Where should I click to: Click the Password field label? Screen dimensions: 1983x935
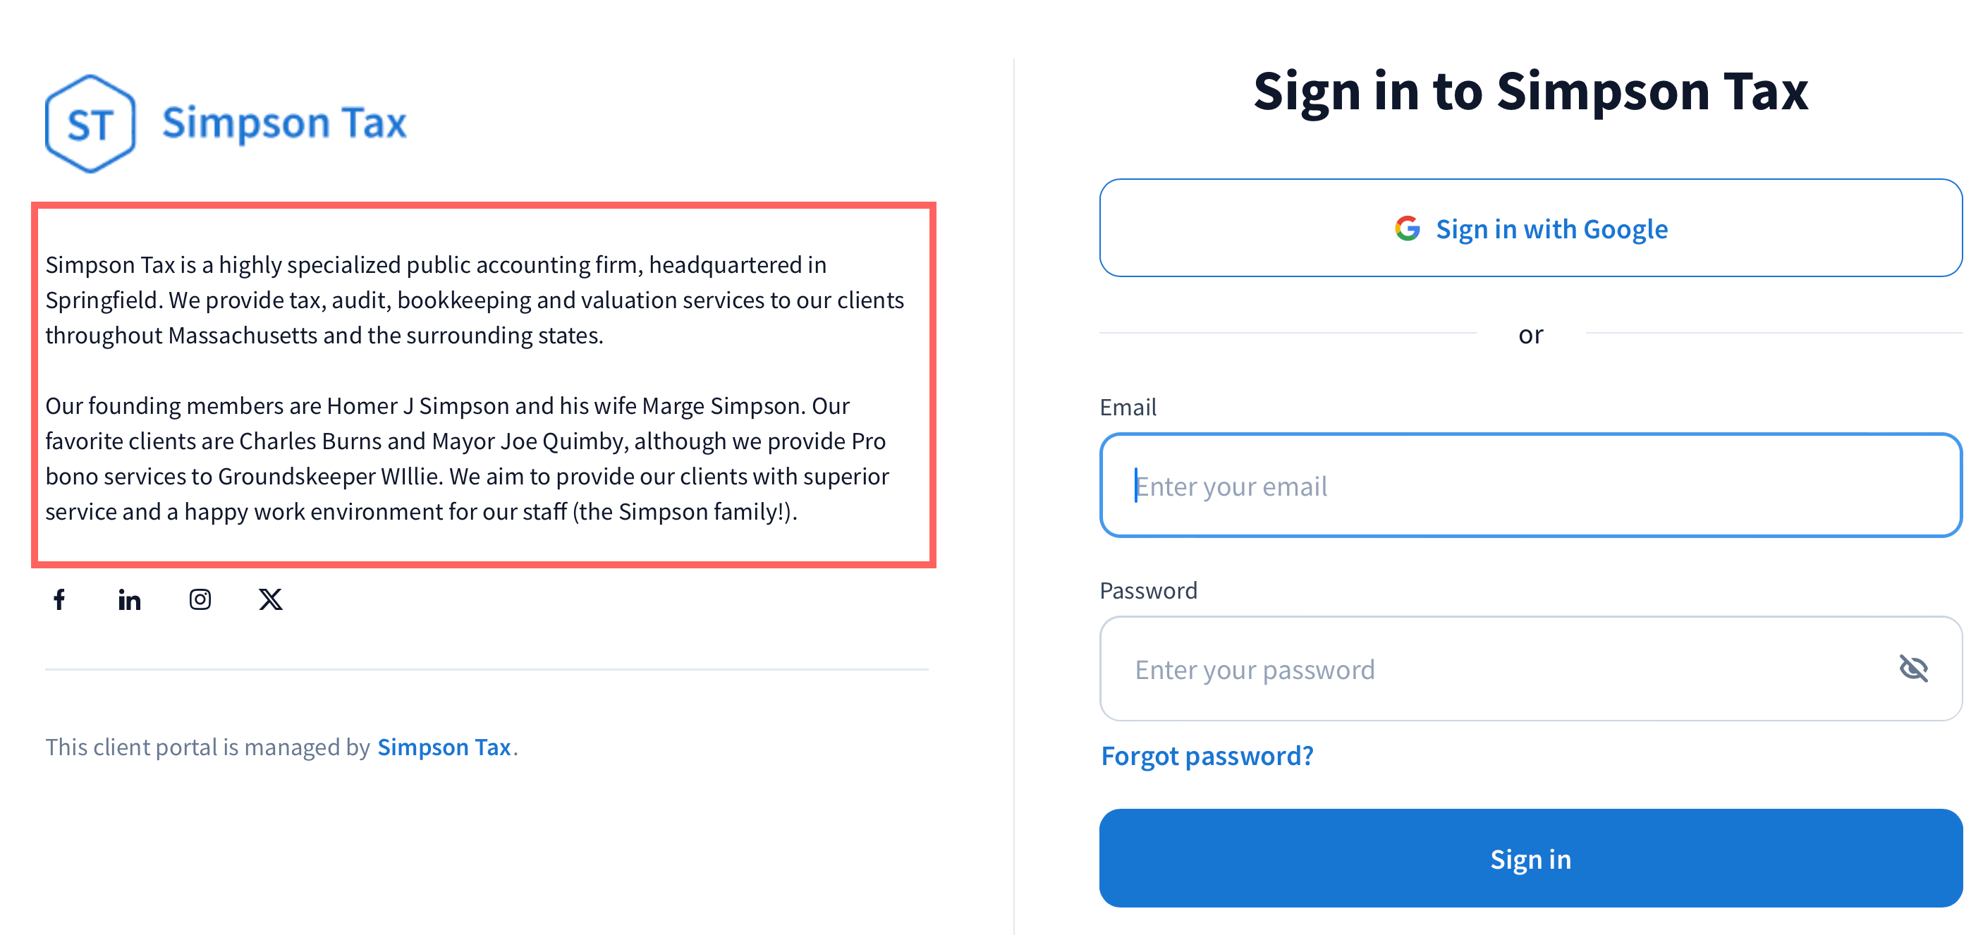coord(1148,590)
